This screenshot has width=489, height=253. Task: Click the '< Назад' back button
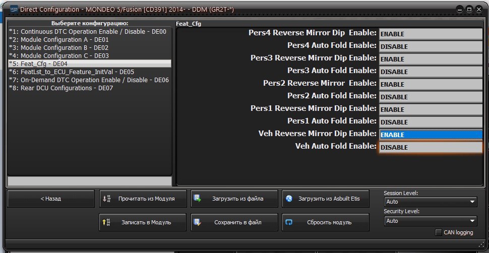(x=50, y=199)
